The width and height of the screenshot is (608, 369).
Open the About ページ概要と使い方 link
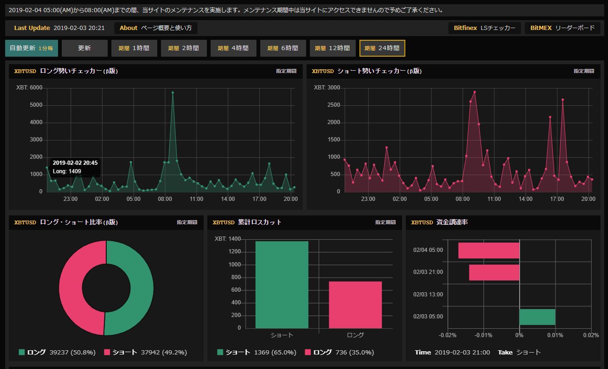(x=155, y=28)
